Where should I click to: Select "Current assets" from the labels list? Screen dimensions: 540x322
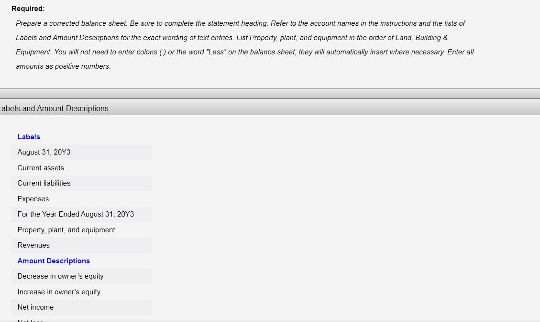pyautogui.click(x=41, y=168)
